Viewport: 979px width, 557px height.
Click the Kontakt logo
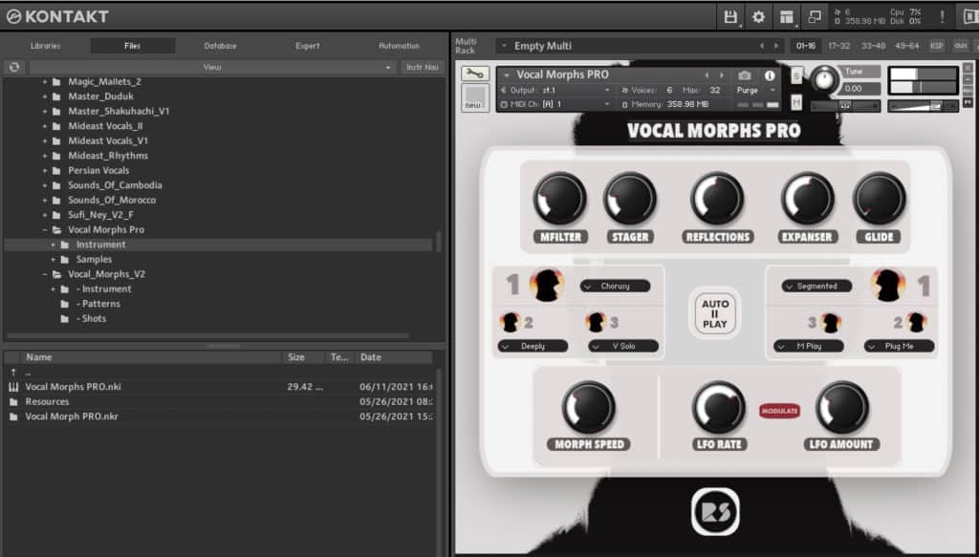pyautogui.click(x=57, y=16)
